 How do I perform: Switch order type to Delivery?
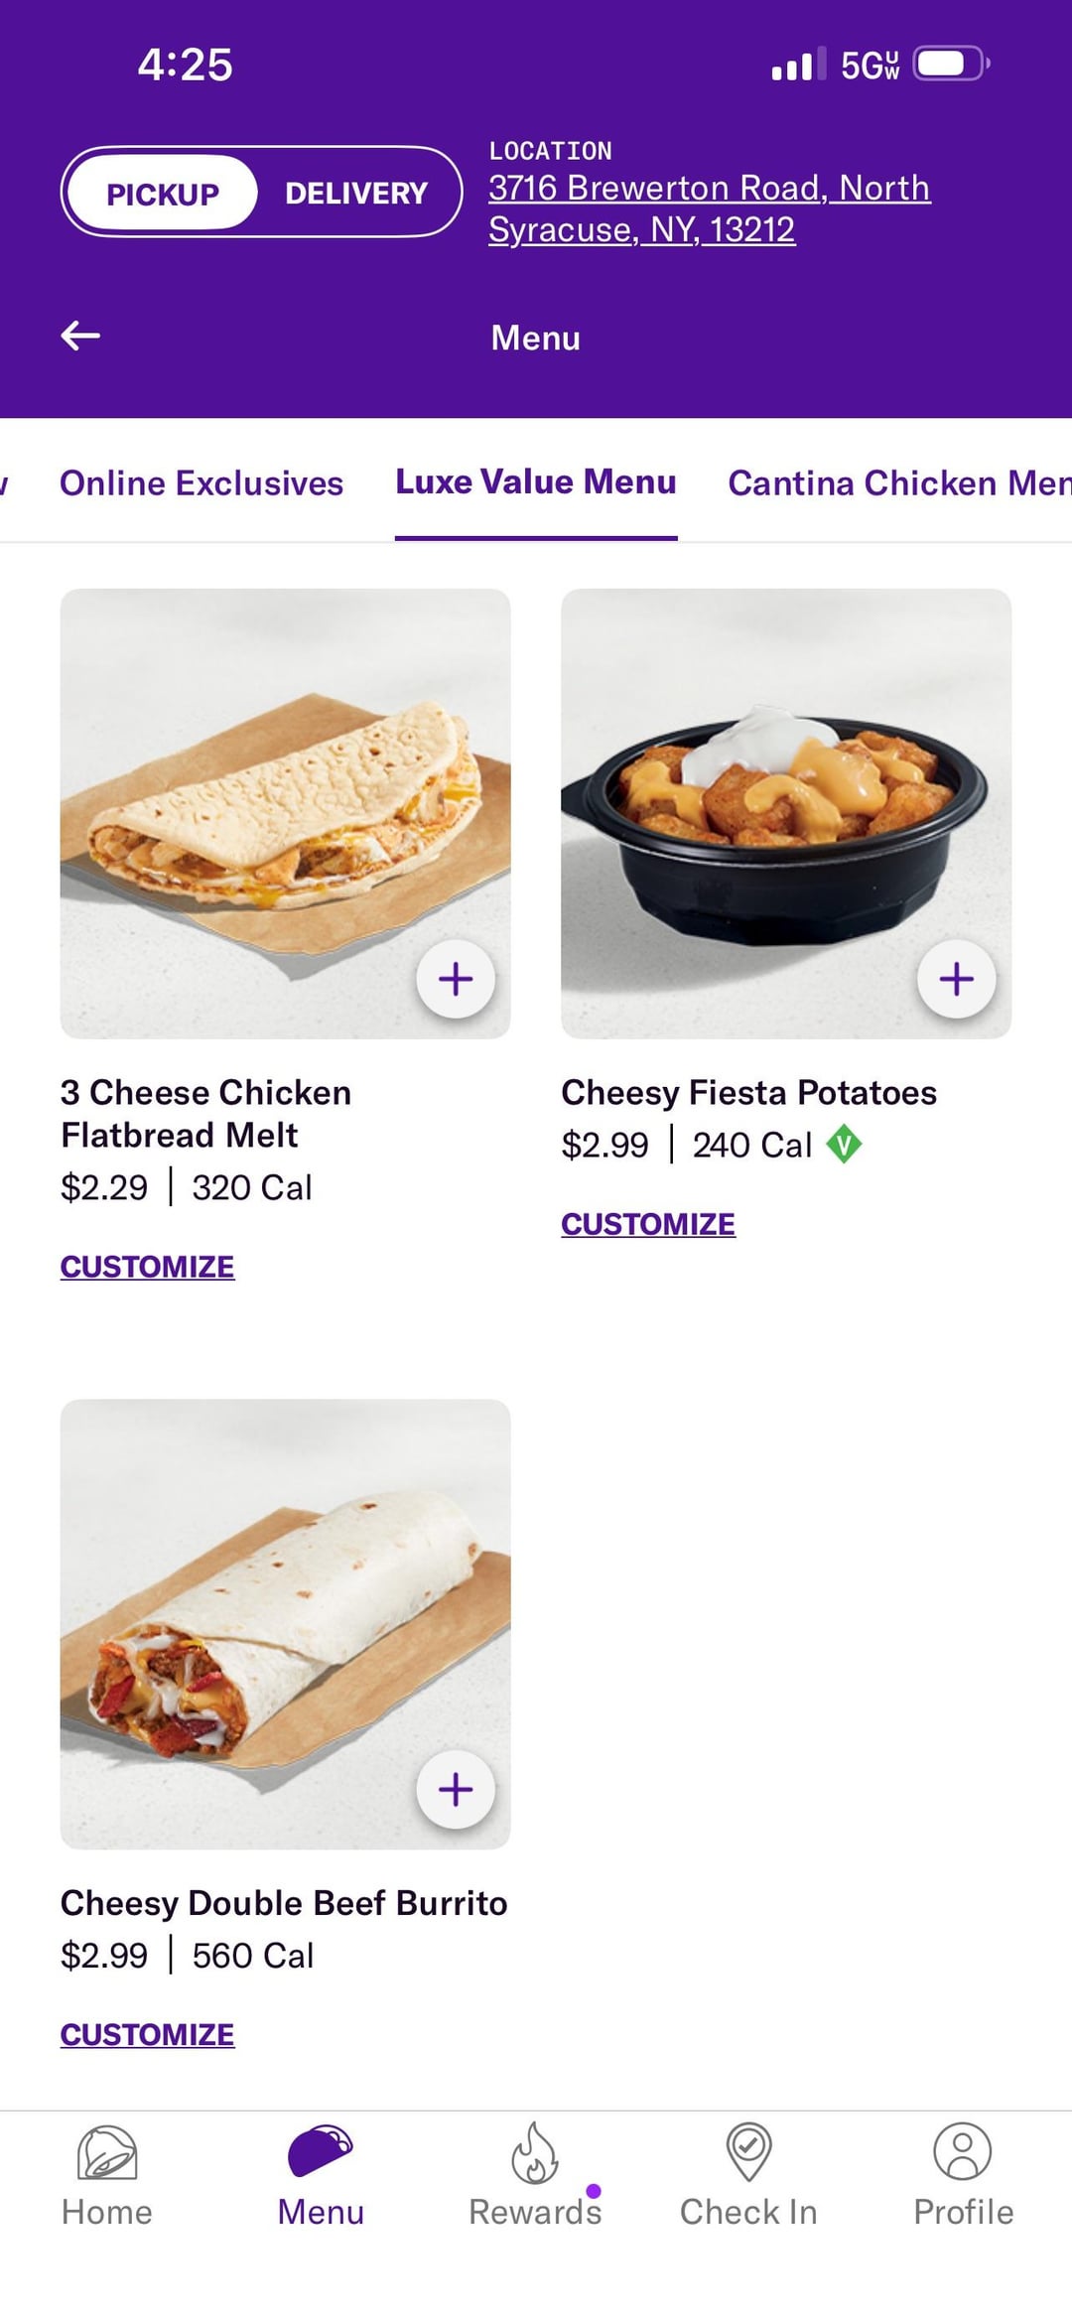(x=355, y=193)
